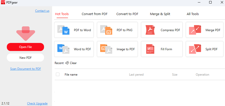
Task: Click the PDF to Word icon
Action: coord(63,30)
